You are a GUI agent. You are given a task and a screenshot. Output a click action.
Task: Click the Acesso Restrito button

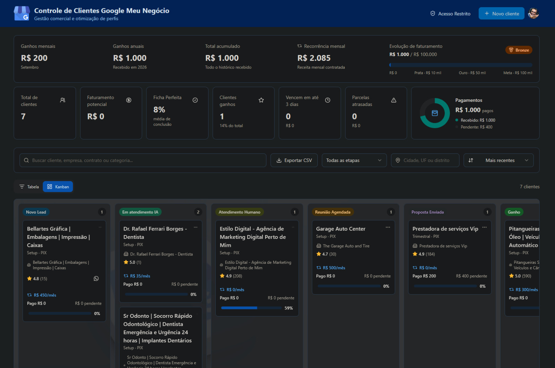point(450,14)
